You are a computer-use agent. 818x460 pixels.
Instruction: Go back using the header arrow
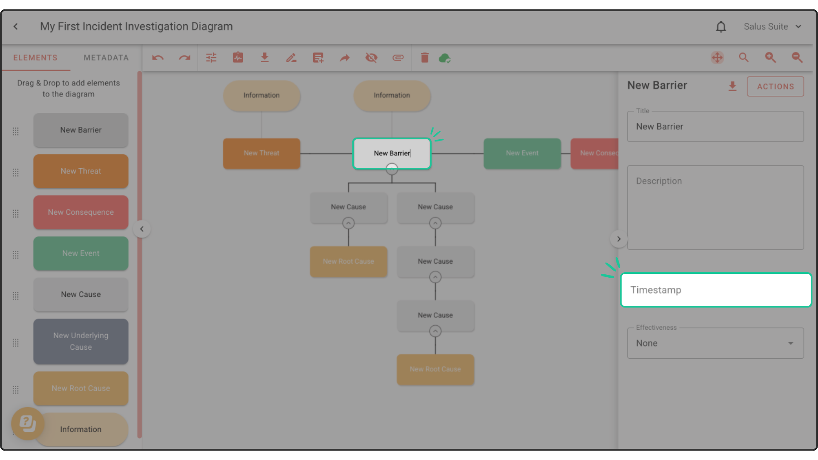[16, 26]
